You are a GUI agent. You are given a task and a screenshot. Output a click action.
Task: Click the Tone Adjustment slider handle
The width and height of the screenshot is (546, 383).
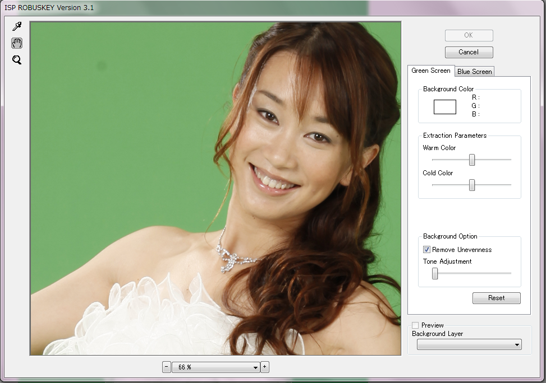click(435, 273)
